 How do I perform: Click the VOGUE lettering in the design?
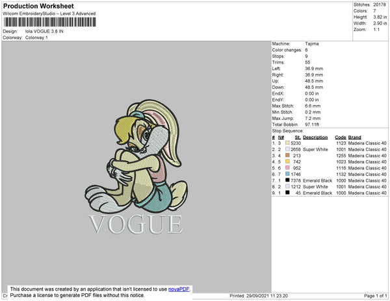[136, 224]
